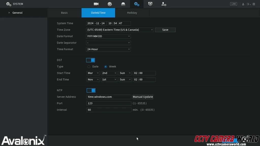Click the grid icon beside logout
260x146 pixels.
coord(254,4)
